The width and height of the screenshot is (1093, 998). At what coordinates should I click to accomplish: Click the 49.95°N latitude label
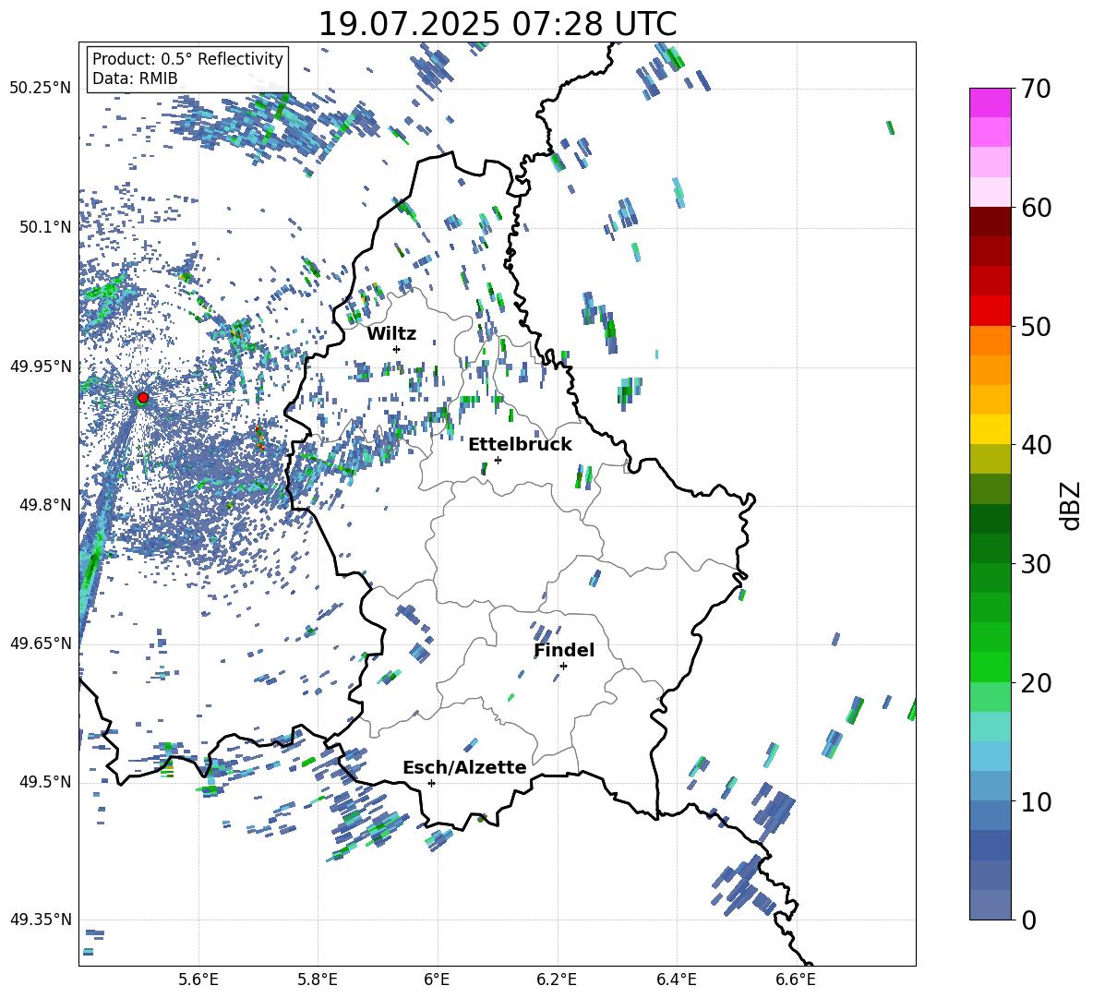click(x=41, y=366)
